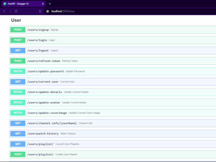
Task: Expand the POST /users/login endpoint
Action: [113, 40]
